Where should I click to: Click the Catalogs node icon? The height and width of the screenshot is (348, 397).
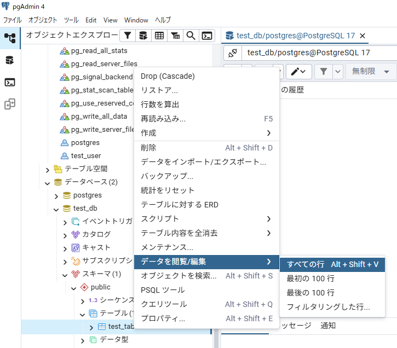pyautogui.click(x=76, y=235)
